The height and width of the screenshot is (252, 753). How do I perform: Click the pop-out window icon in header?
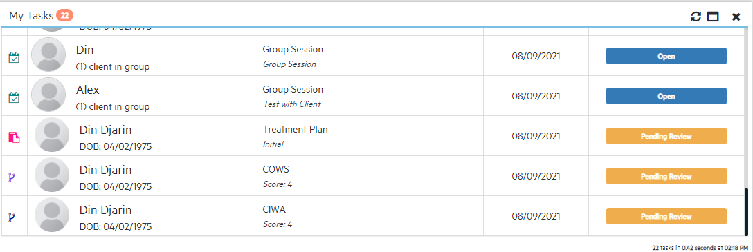713,17
